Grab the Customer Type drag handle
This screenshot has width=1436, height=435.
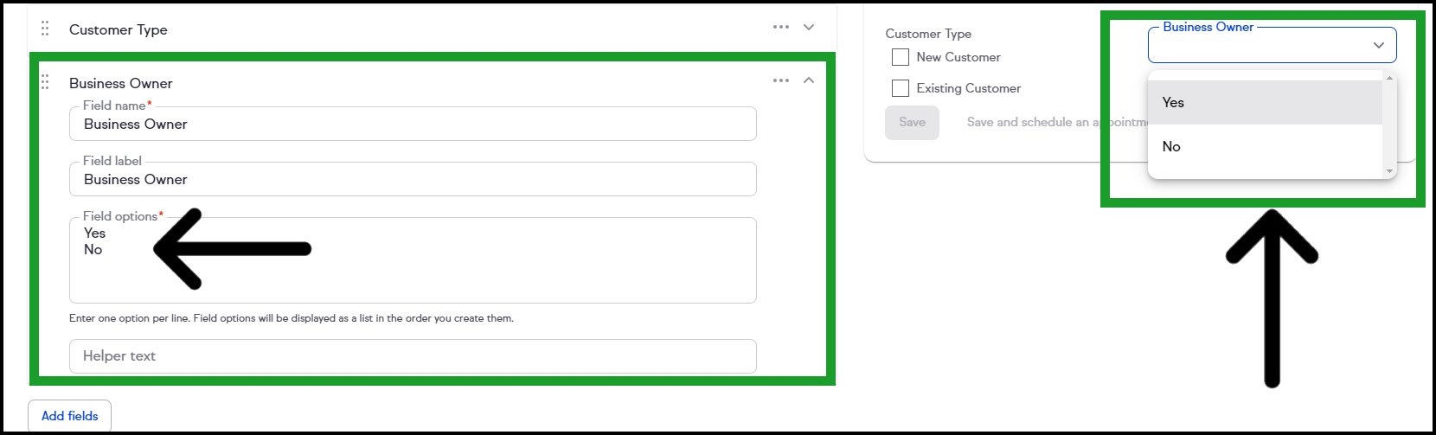(x=45, y=29)
